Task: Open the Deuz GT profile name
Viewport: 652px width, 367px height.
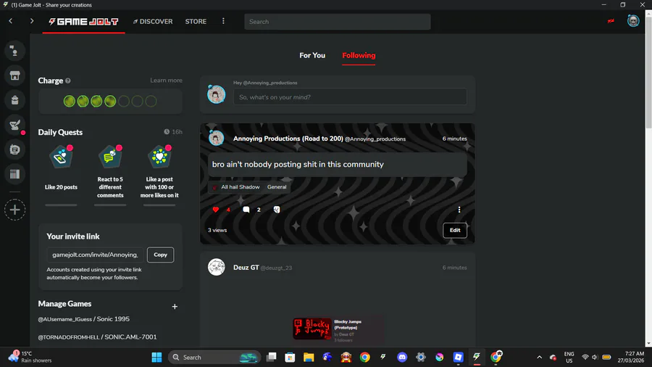Action: pos(246,268)
